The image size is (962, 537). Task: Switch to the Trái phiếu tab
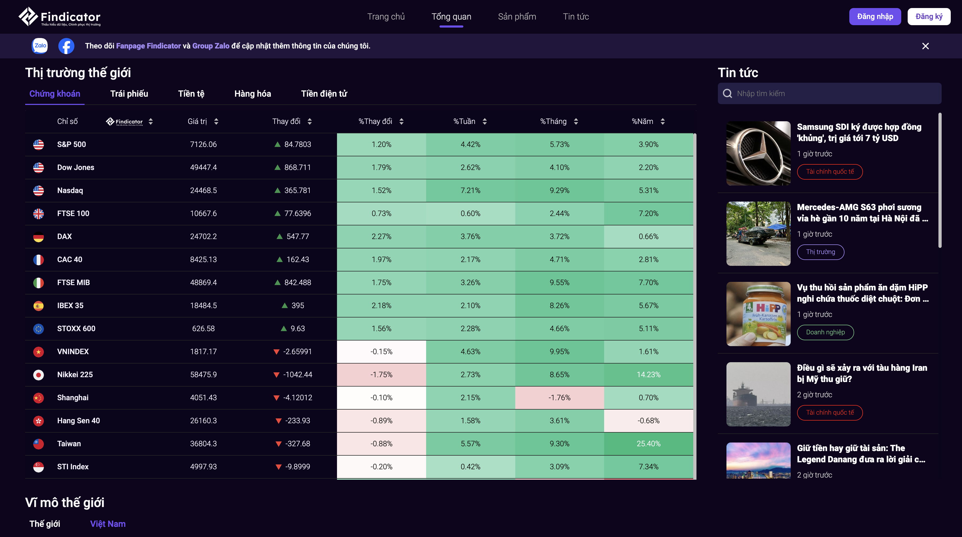pos(129,94)
